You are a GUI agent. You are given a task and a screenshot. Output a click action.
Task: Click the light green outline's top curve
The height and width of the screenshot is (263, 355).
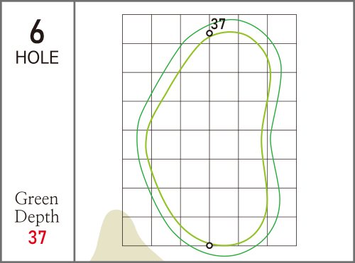pyautogui.click(x=230, y=32)
